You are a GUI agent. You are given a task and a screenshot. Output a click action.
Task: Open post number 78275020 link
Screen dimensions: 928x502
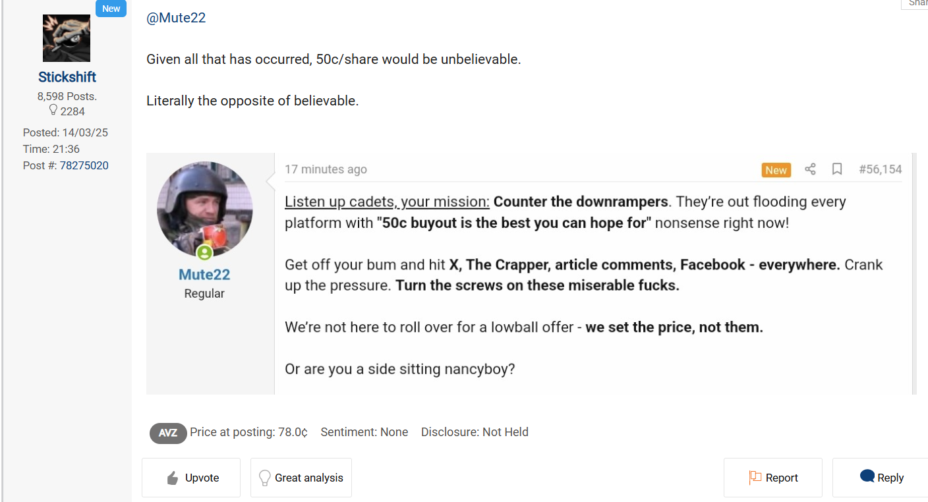tap(84, 165)
